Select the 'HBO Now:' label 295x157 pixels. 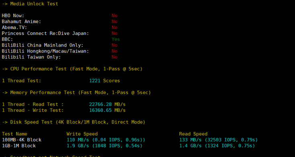[x=13, y=16]
